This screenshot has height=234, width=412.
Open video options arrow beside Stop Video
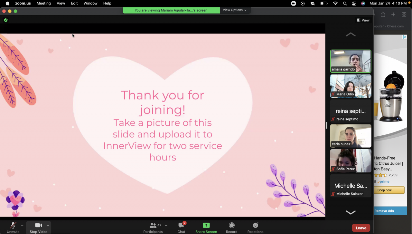point(48,225)
